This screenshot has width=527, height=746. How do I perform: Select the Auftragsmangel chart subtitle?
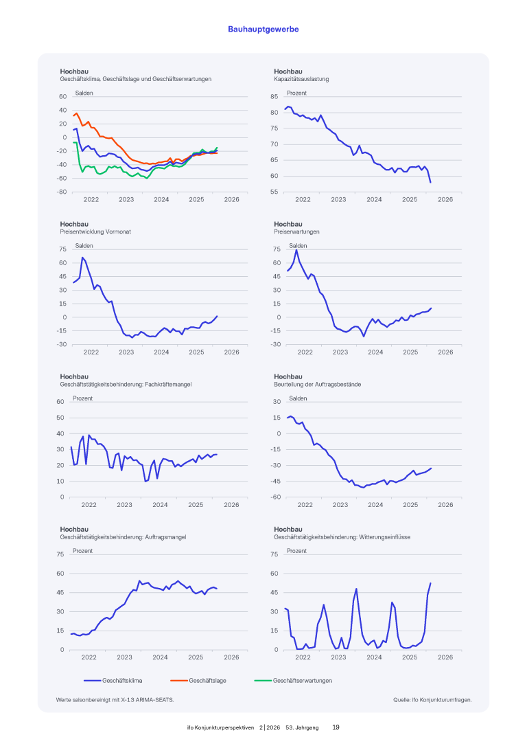coord(123,536)
